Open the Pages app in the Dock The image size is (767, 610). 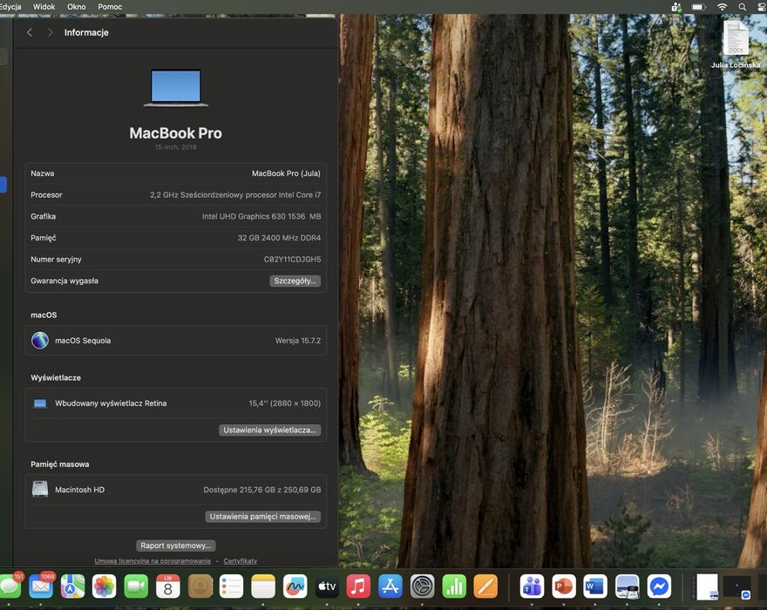[x=485, y=586]
